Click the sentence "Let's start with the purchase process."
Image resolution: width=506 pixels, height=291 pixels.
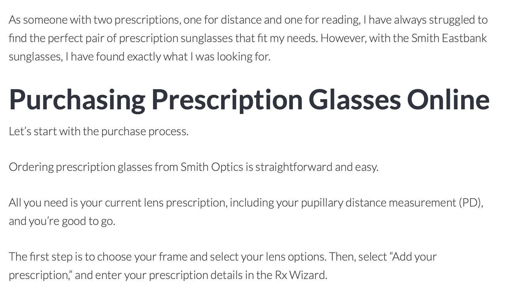click(99, 131)
